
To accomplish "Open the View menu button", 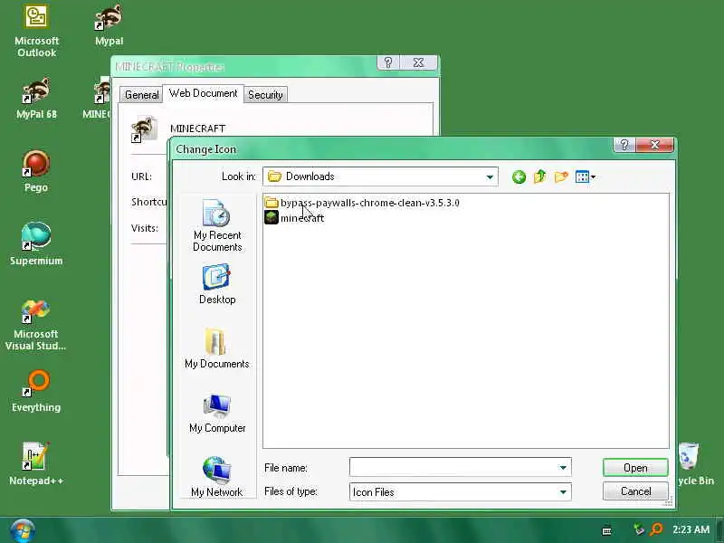I will click(x=585, y=176).
